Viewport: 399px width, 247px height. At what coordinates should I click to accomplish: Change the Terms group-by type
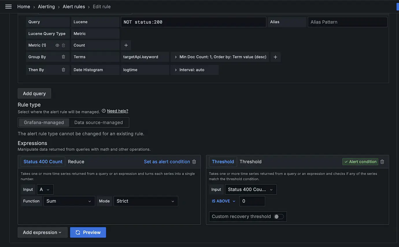(95, 57)
